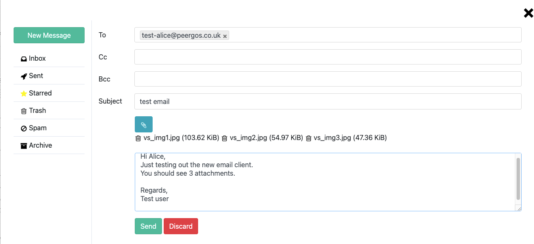Screen dimensions: 534x244
Task: Delete the vs_img1.jpg attachment via trash icon
Action: coord(138,138)
